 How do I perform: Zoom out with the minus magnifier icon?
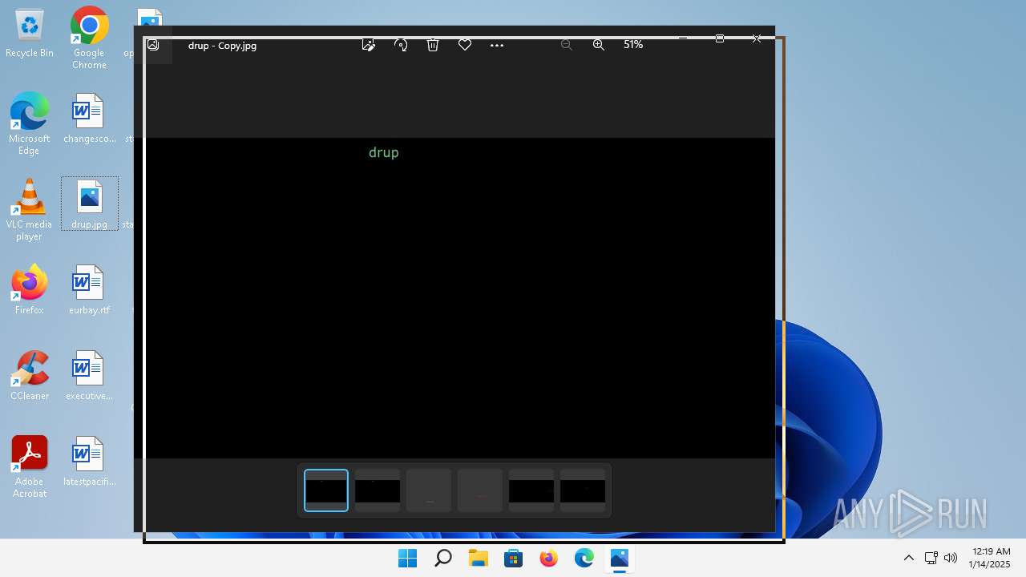click(567, 45)
